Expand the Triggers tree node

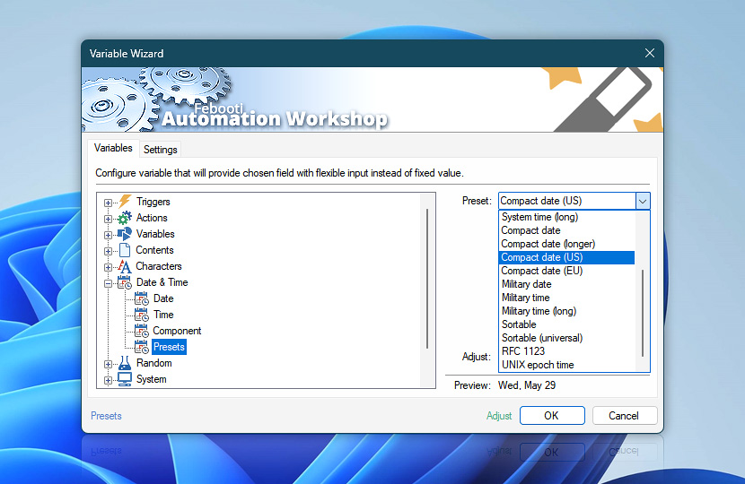point(108,203)
